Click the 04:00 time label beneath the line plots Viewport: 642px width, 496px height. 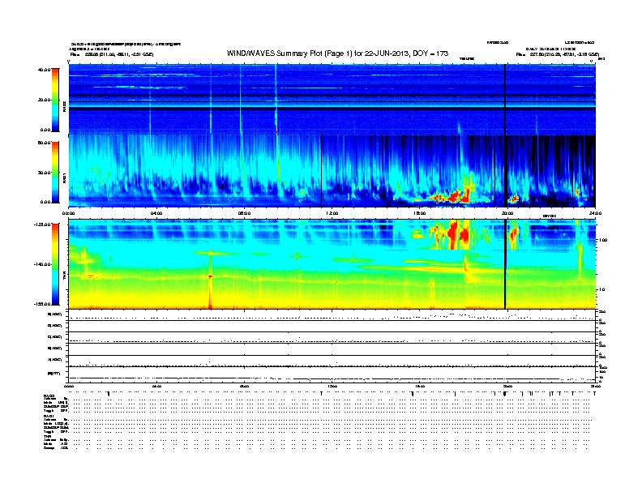156,386
